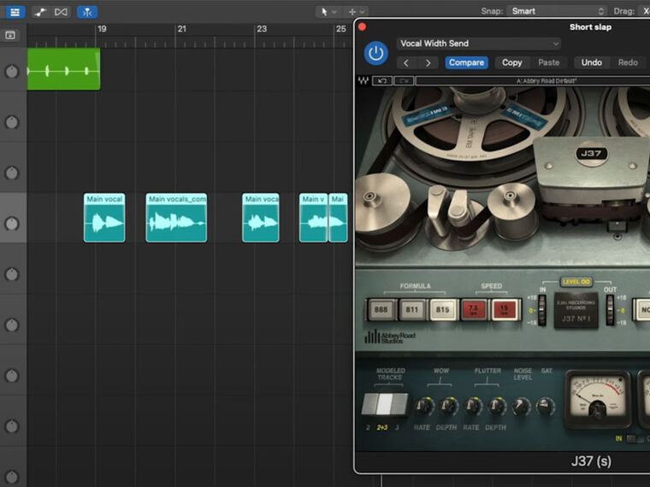Image resolution: width=650 pixels, height=487 pixels.
Task: Click the highlighted catch playhead icon
Action: [x=87, y=12]
